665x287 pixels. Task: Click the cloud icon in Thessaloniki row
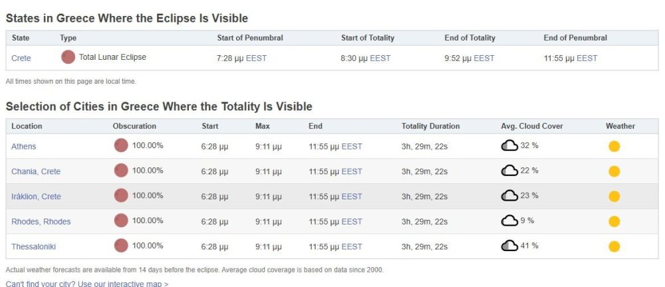(x=509, y=246)
